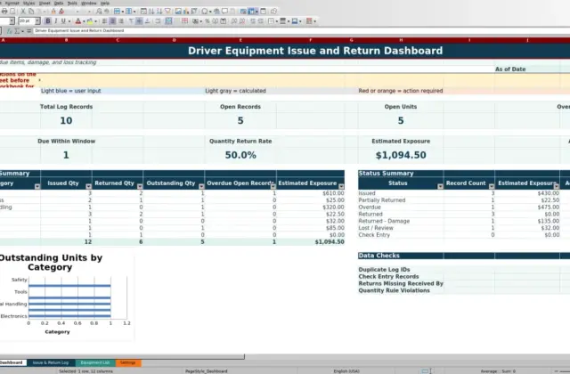Screen dimensions: 570x374
Task: Switch to the Settings sheet tab
Action: pos(128,362)
